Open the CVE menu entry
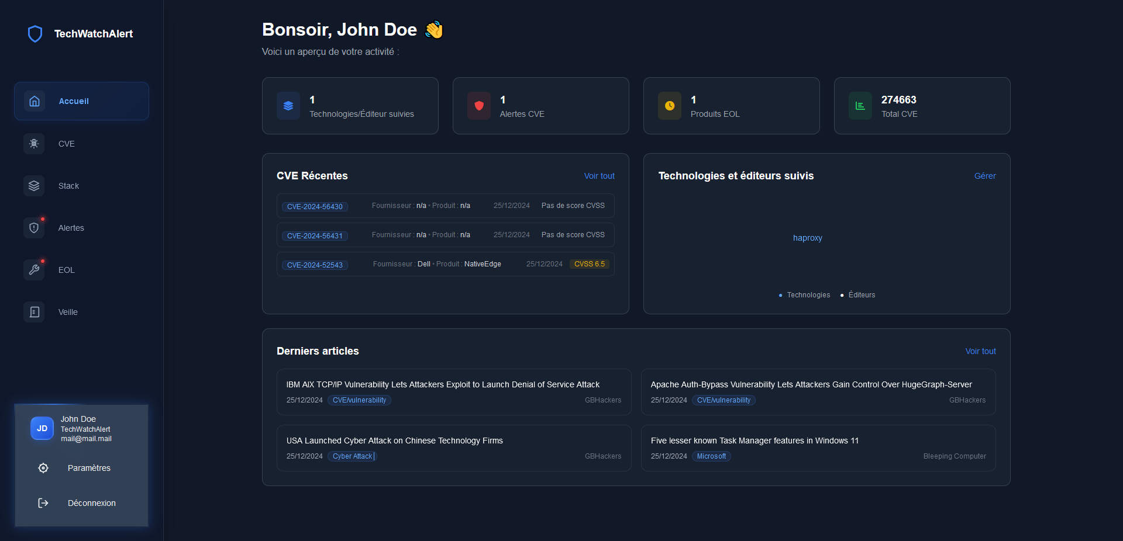Image resolution: width=1123 pixels, height=541 pixels. [81, 144]
